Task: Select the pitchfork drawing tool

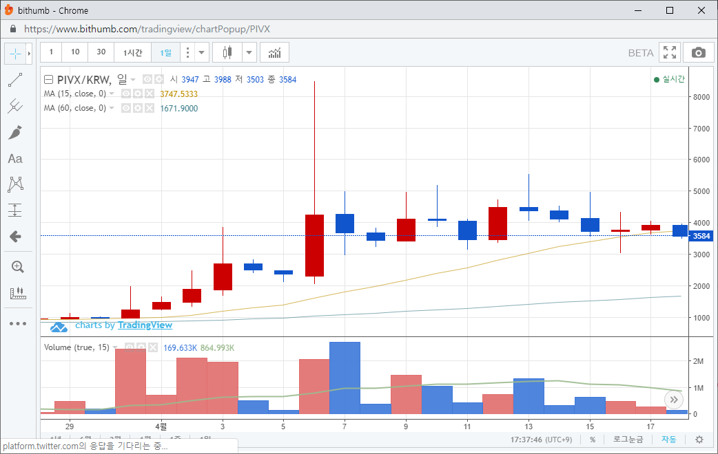Action: click(x=15, y=106)
